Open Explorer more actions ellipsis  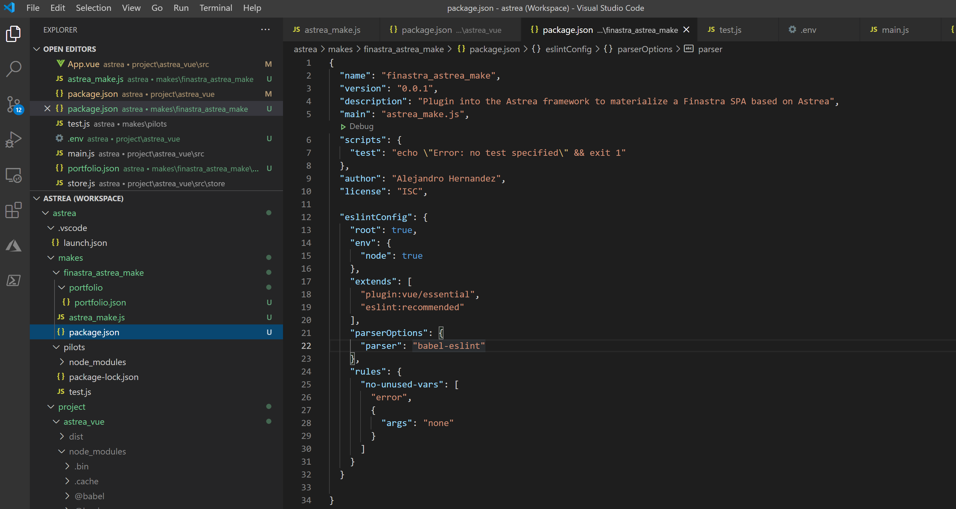click(x=265, y=30)
